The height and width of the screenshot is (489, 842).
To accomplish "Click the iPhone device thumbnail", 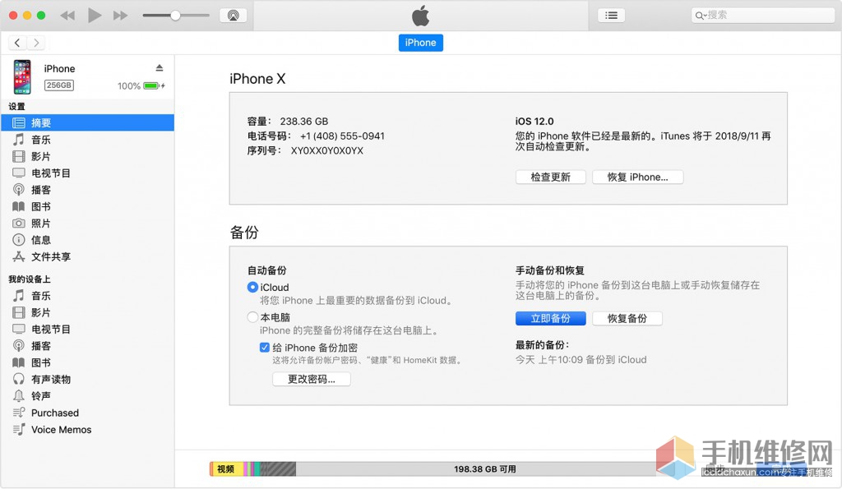I will 22,76.
